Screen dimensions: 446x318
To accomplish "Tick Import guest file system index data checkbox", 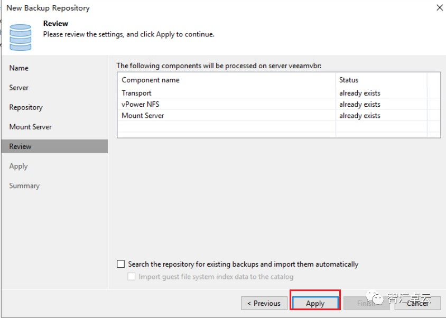I will [x=132, y=276].
